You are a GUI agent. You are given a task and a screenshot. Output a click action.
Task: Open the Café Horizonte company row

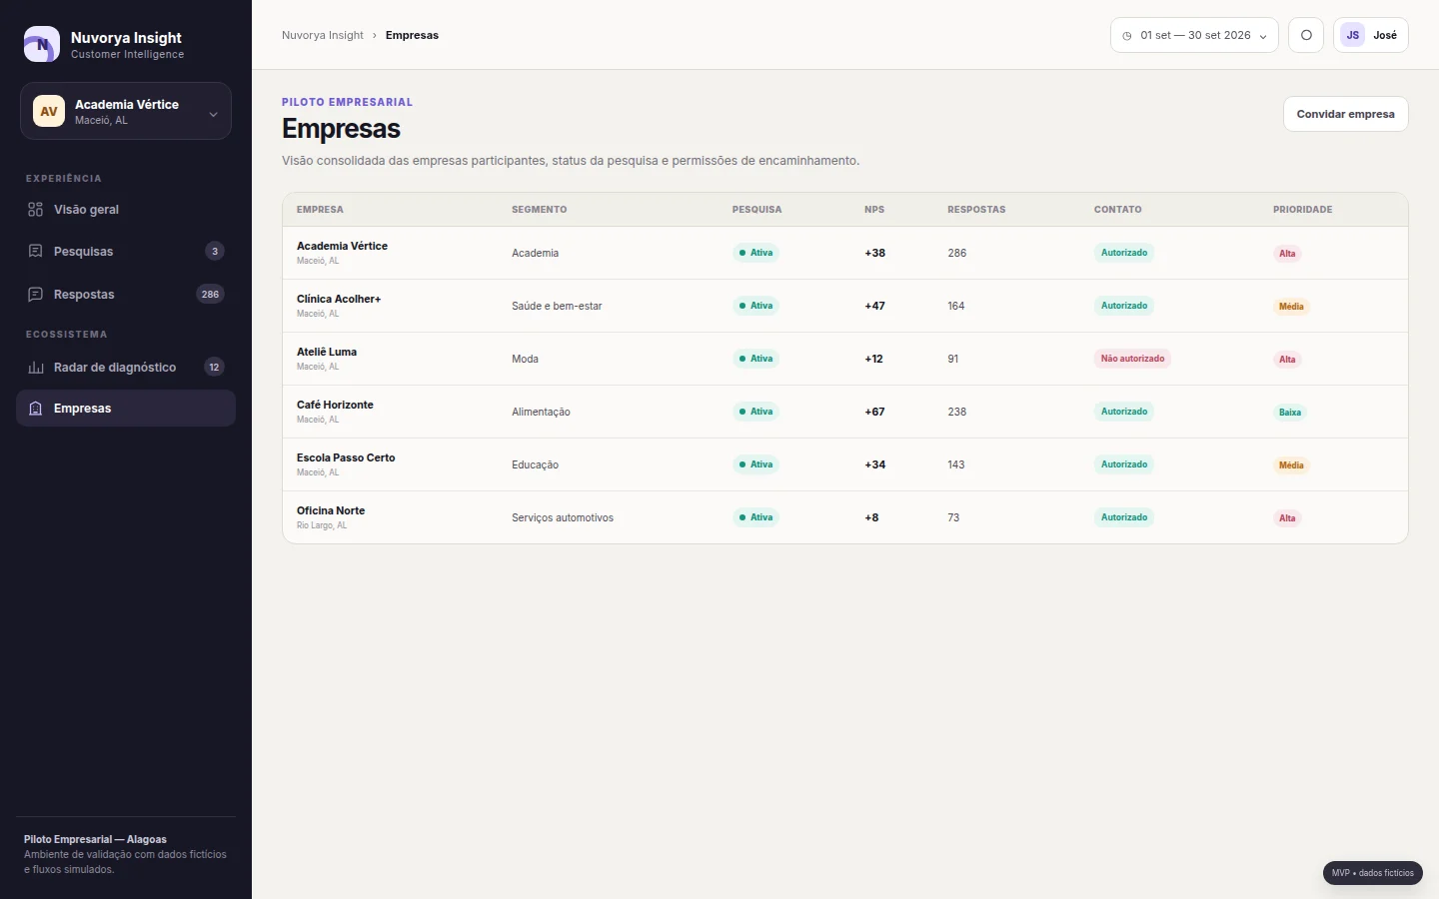845,412
